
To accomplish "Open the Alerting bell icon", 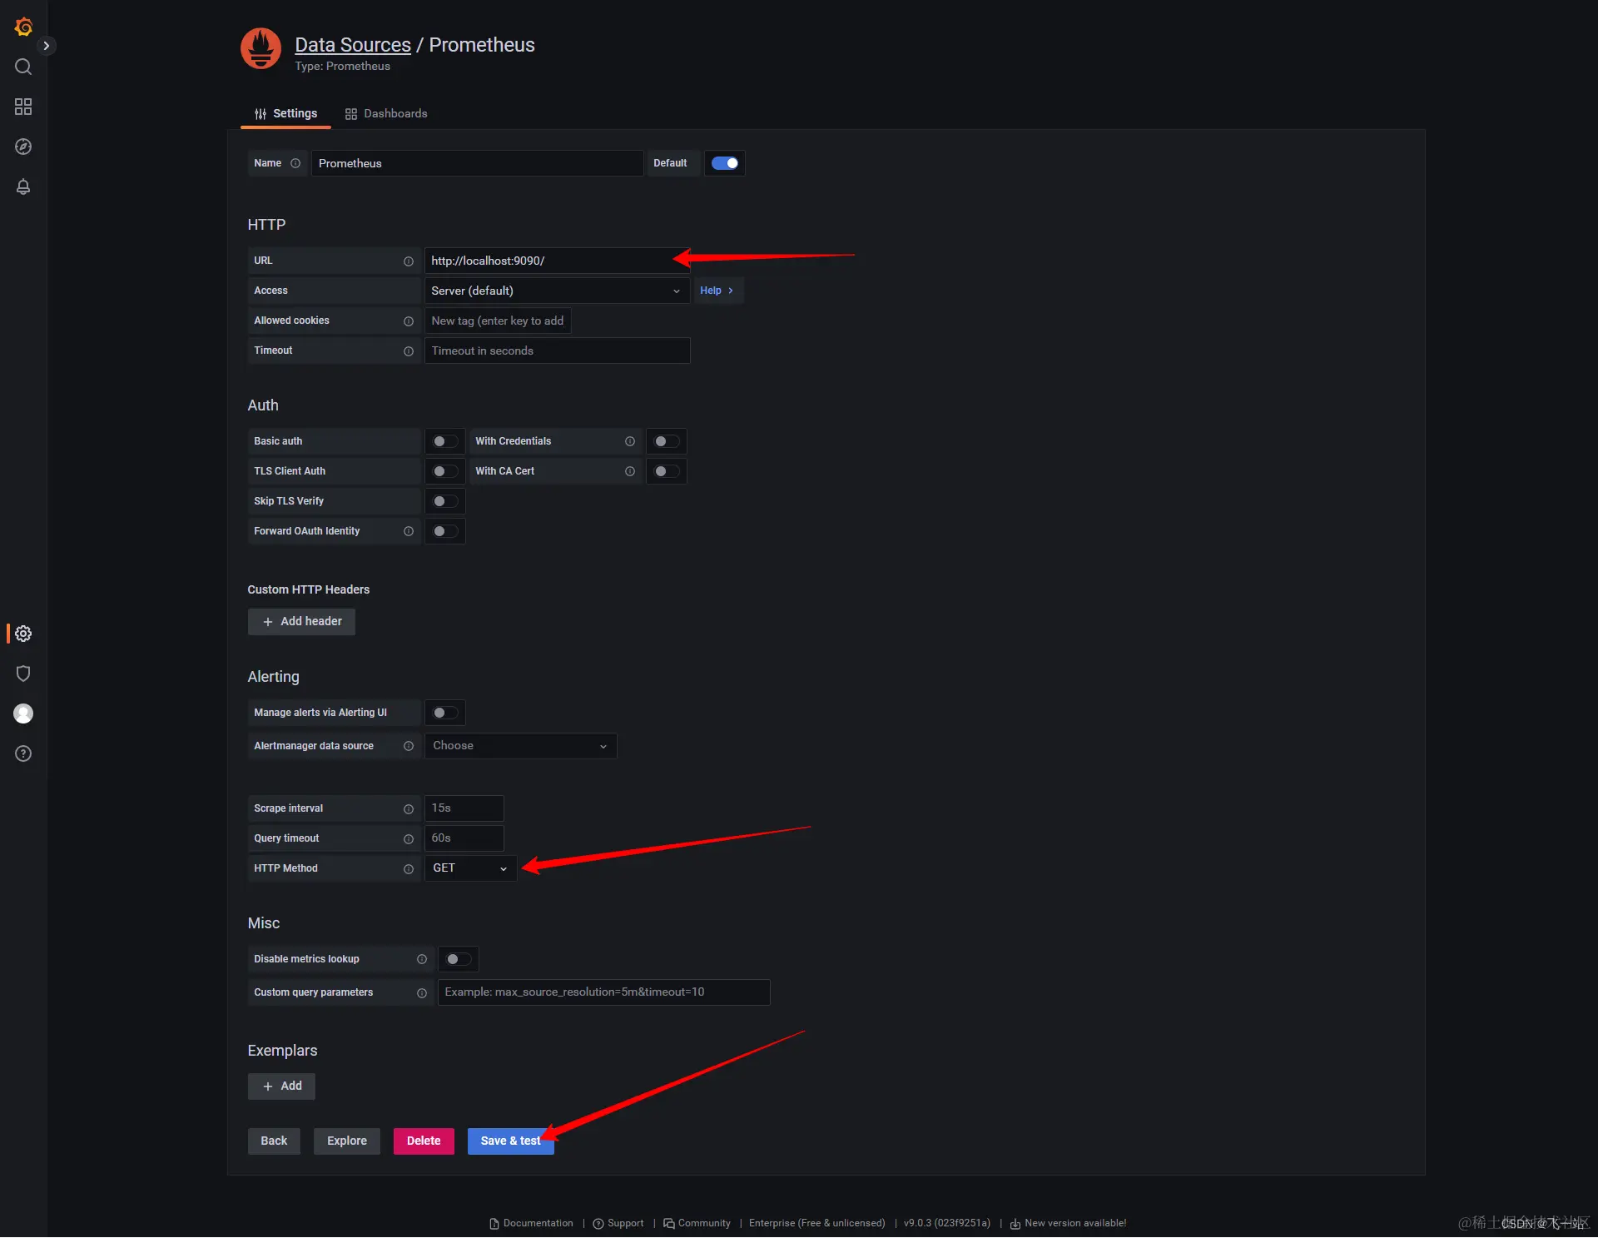I will [23, 186].
